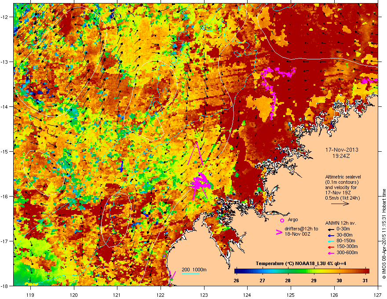
Task: Click the 0.5m/s velocity scale arrow
Action: (340, 204)
